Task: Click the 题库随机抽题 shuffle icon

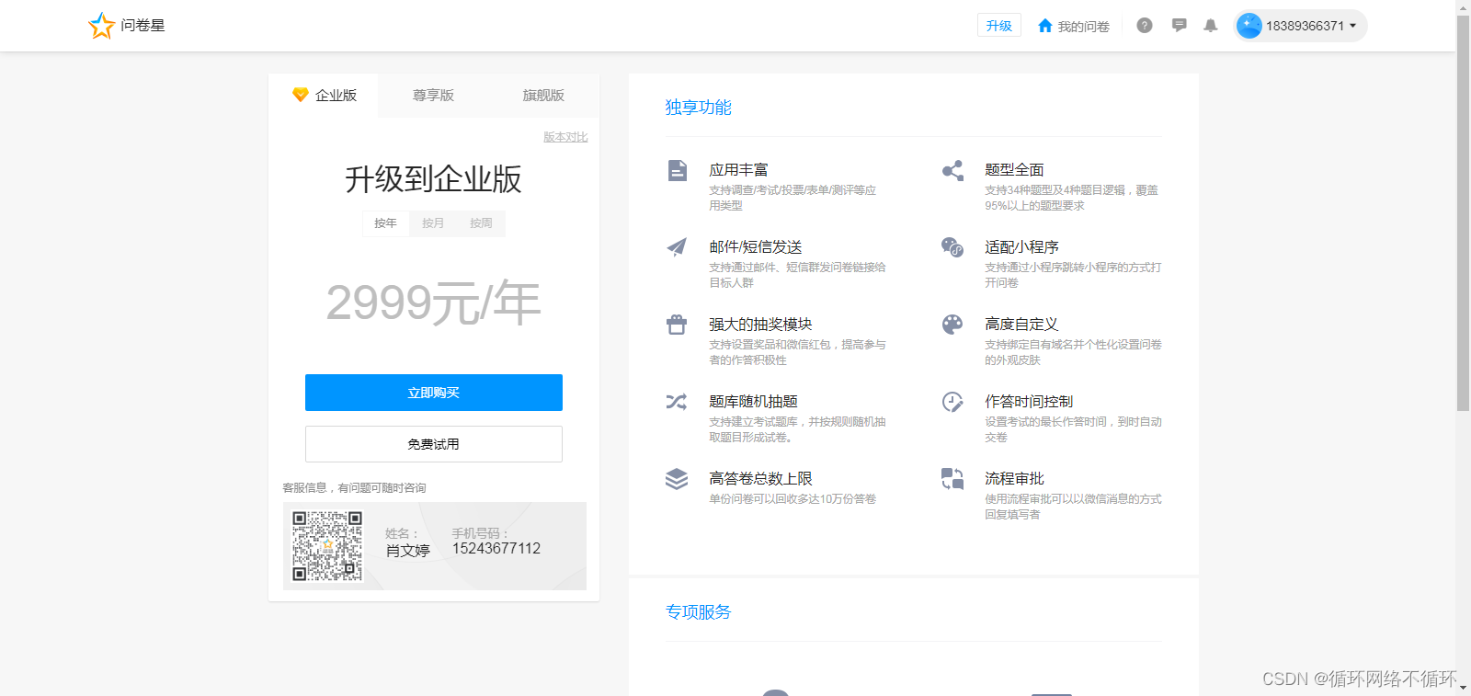Action: pyautogui.click(x=677, y=402)
